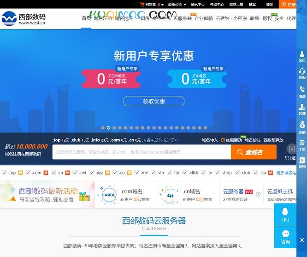Open 提交工单 in top bar
Viewport: 307px width, 257px height.
tap(236, 4)
